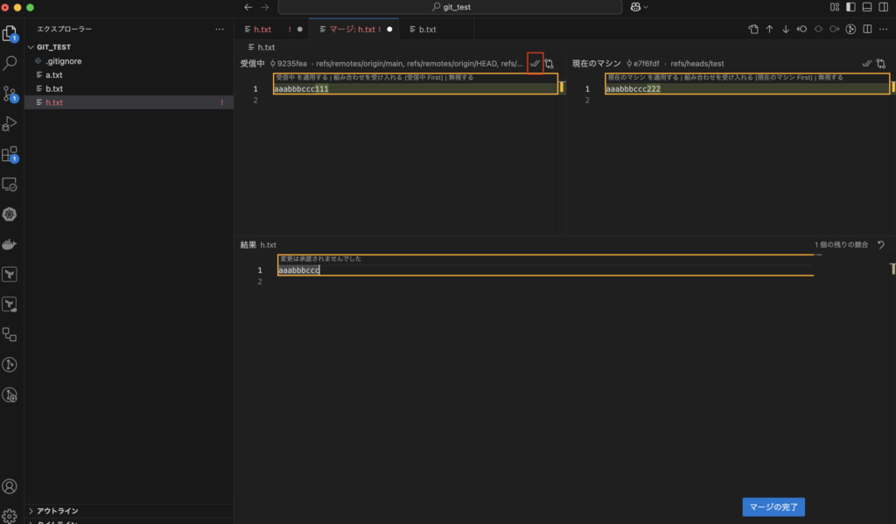This screenshot has width=896, height=524.
Task: Split the editor with the split icon
Action: (x=867, y=29)
